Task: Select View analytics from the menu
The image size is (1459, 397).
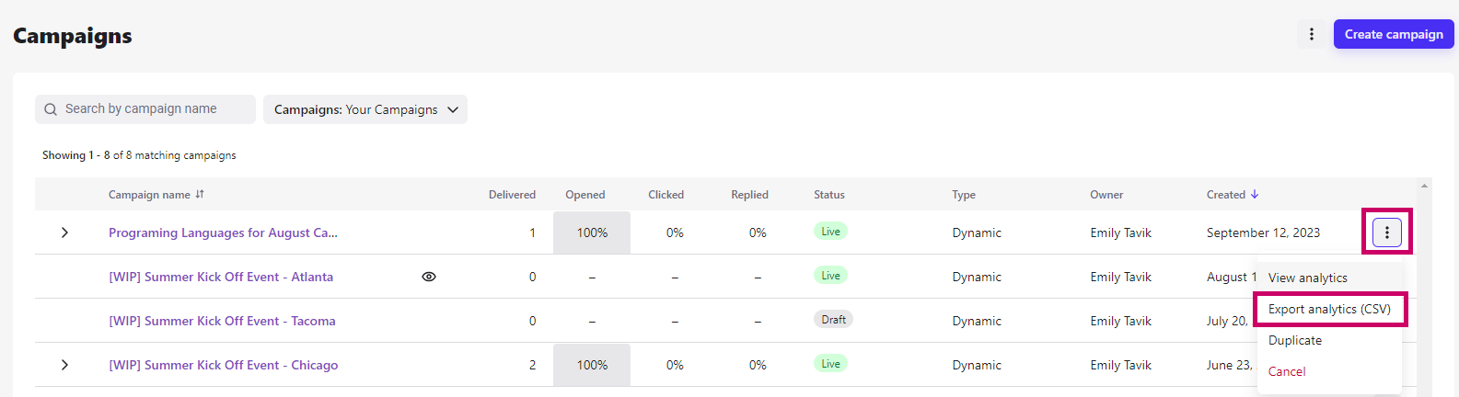Action: 1307,278
